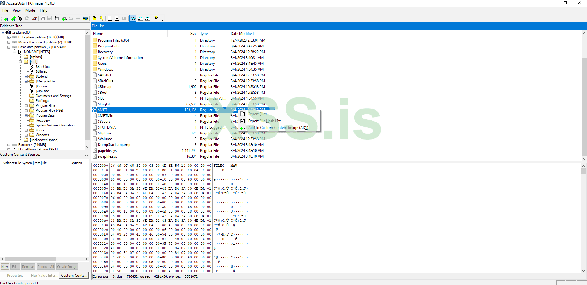Viewport: 587px width, 285px height.
Task: Select Documents and Settings tree folder
Action: 53,96
